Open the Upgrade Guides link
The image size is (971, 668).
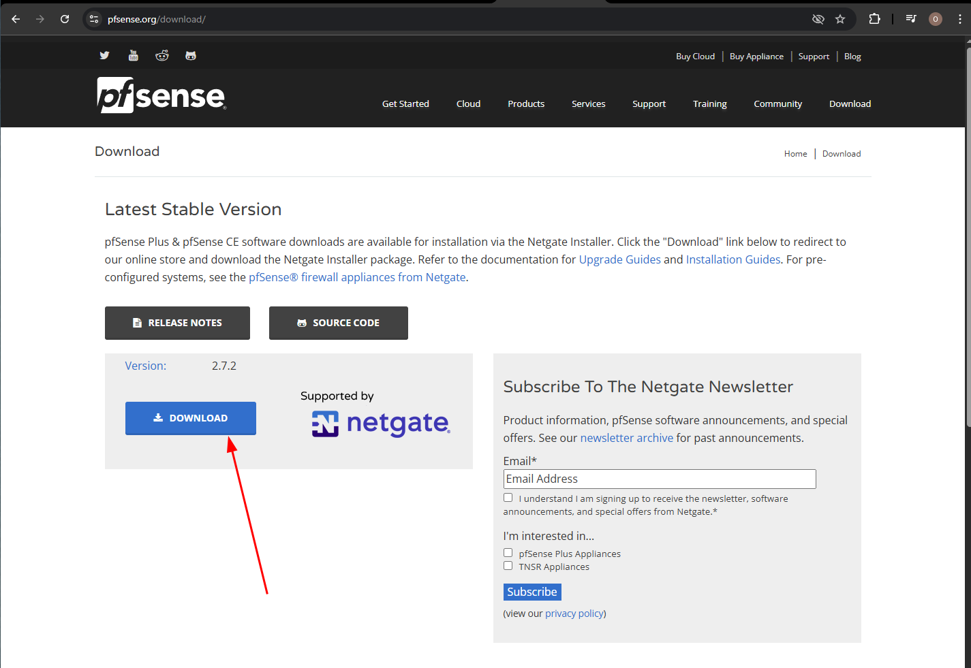(x=619, y=259)
